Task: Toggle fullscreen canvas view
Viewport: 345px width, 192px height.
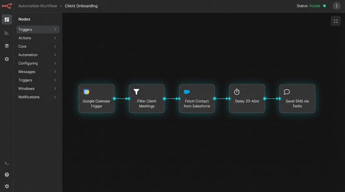Action: [x=336, y=21]
